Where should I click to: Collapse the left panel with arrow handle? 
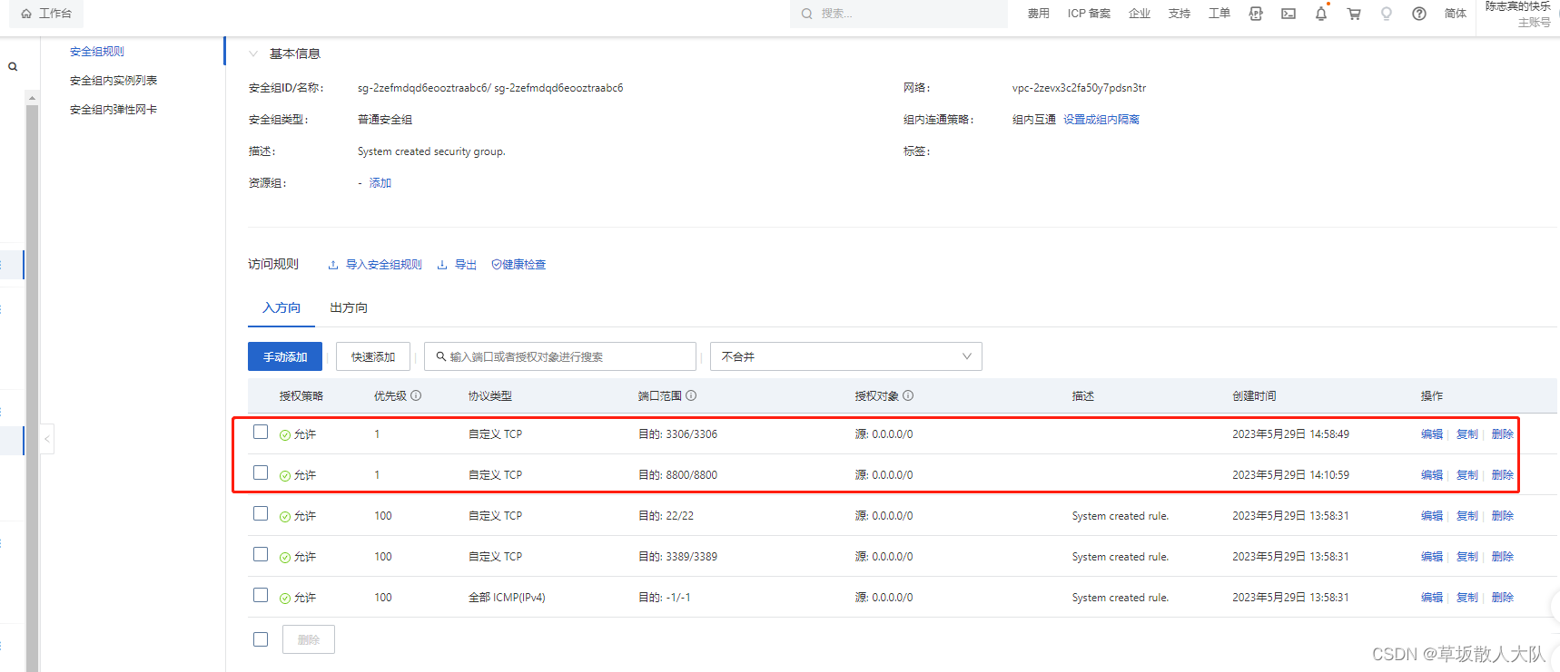pos(47,439)
